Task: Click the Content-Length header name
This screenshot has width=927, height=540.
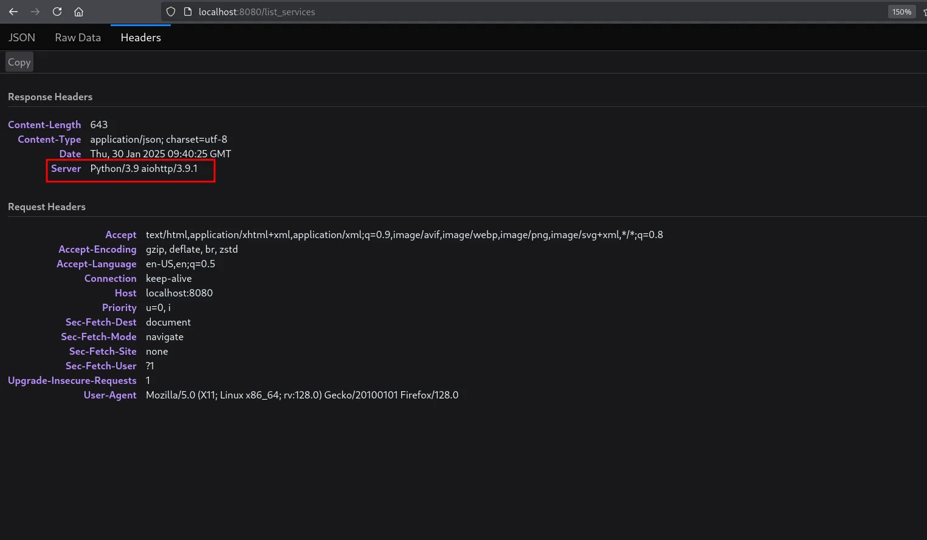Action: tap(44, 125)
